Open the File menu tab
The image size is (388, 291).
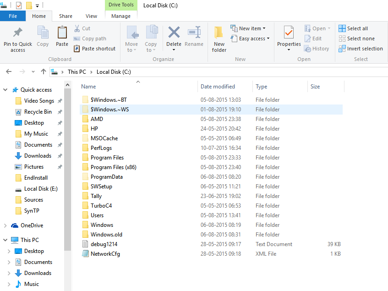(13, 16)
